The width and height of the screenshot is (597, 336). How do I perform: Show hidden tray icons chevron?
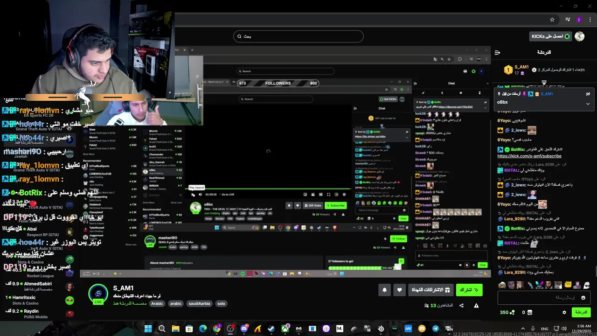[522, 329]
